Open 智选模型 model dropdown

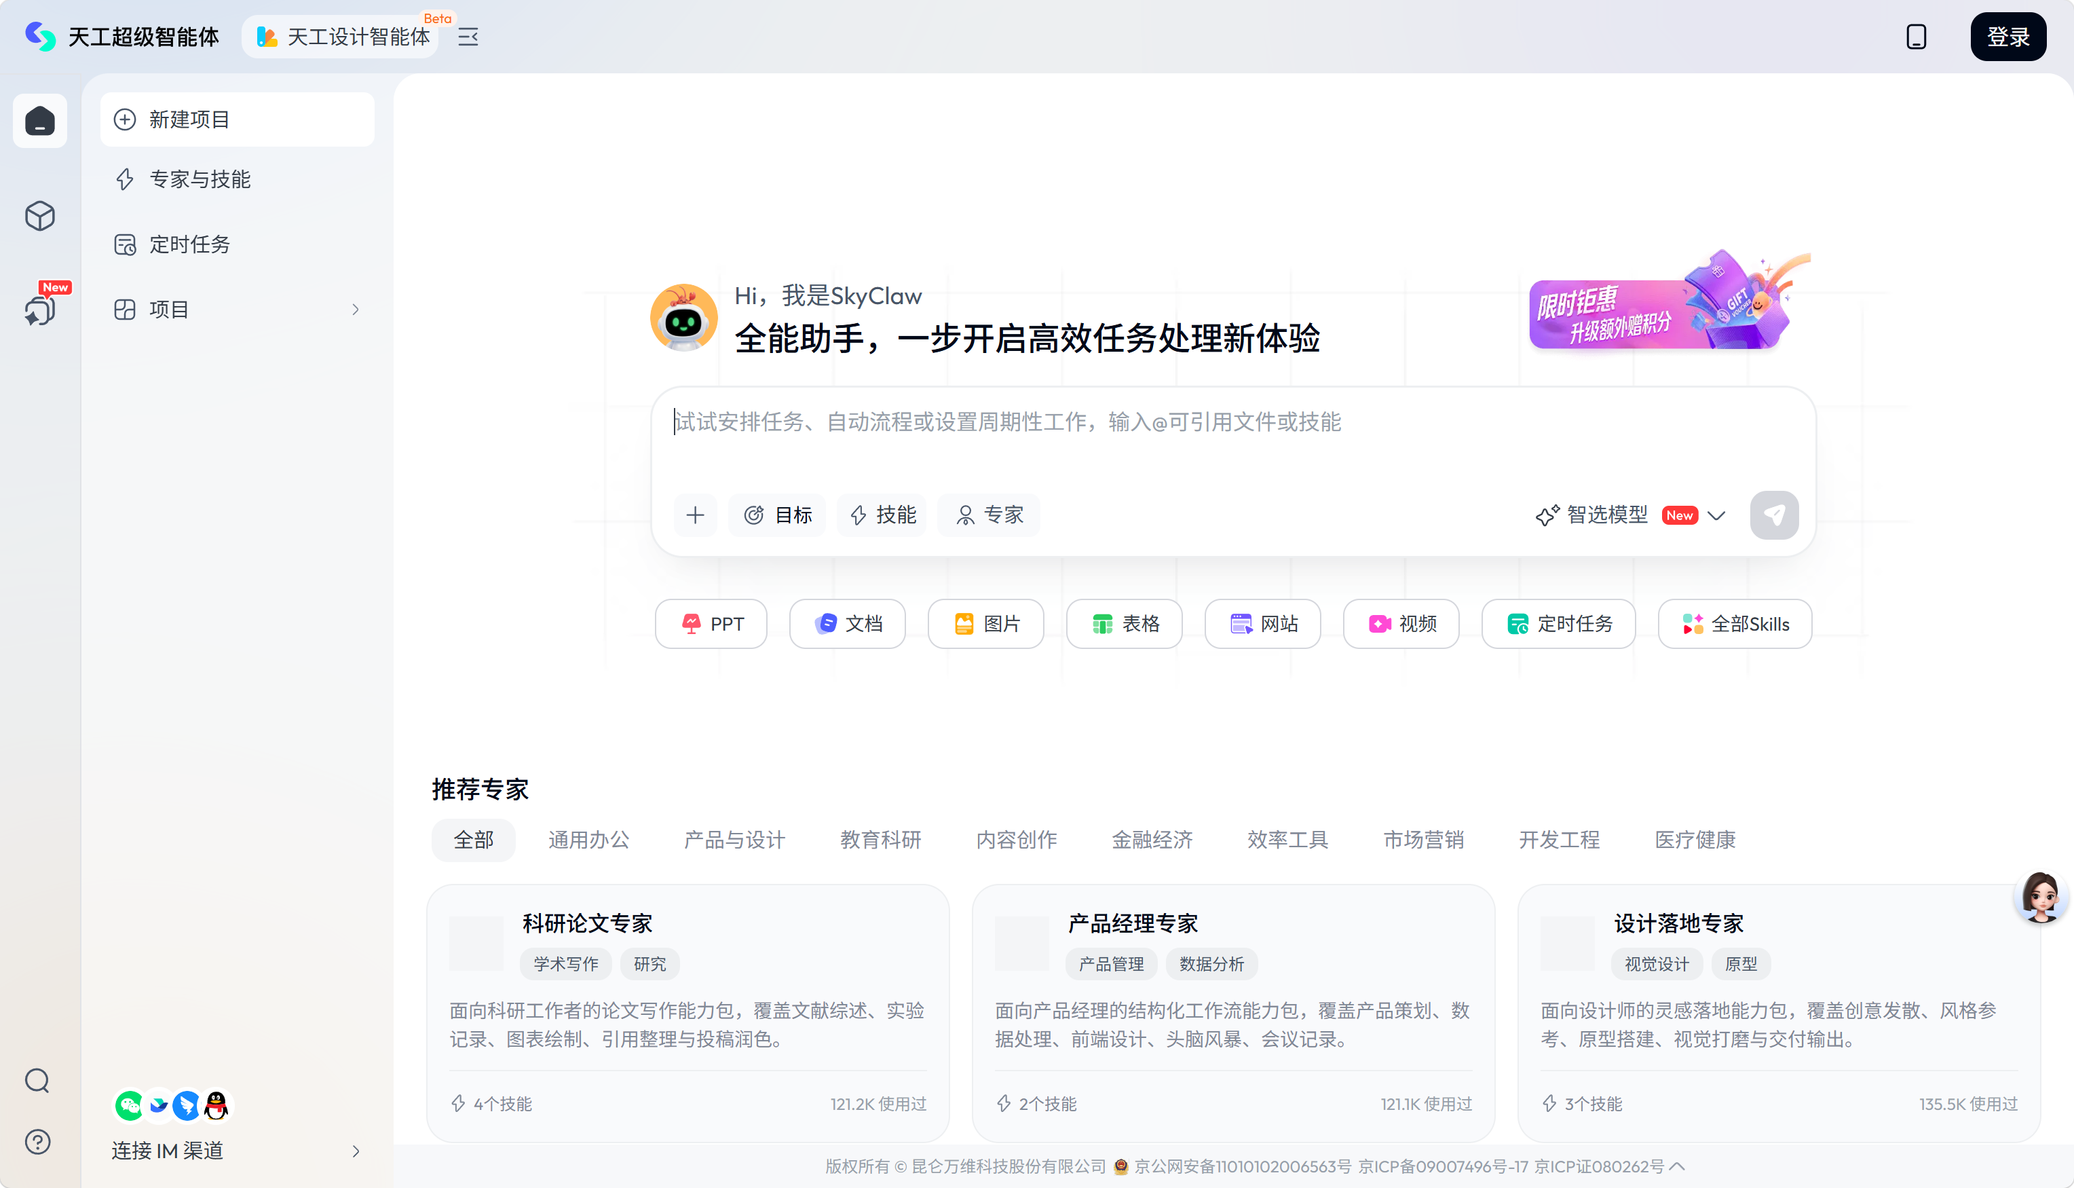point(1629,515)
